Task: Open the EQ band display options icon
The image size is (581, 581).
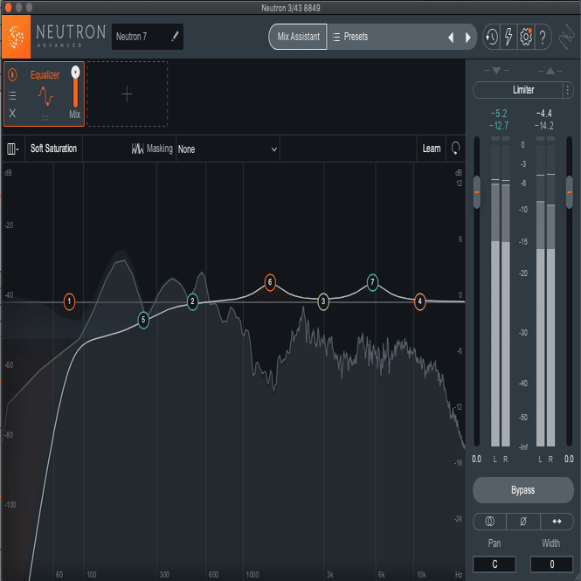Action: click(x=12, y=149)
